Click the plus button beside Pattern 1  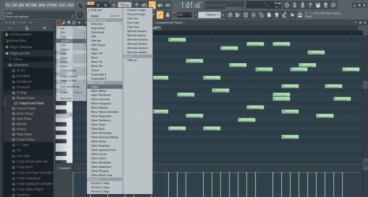[223, 15]
